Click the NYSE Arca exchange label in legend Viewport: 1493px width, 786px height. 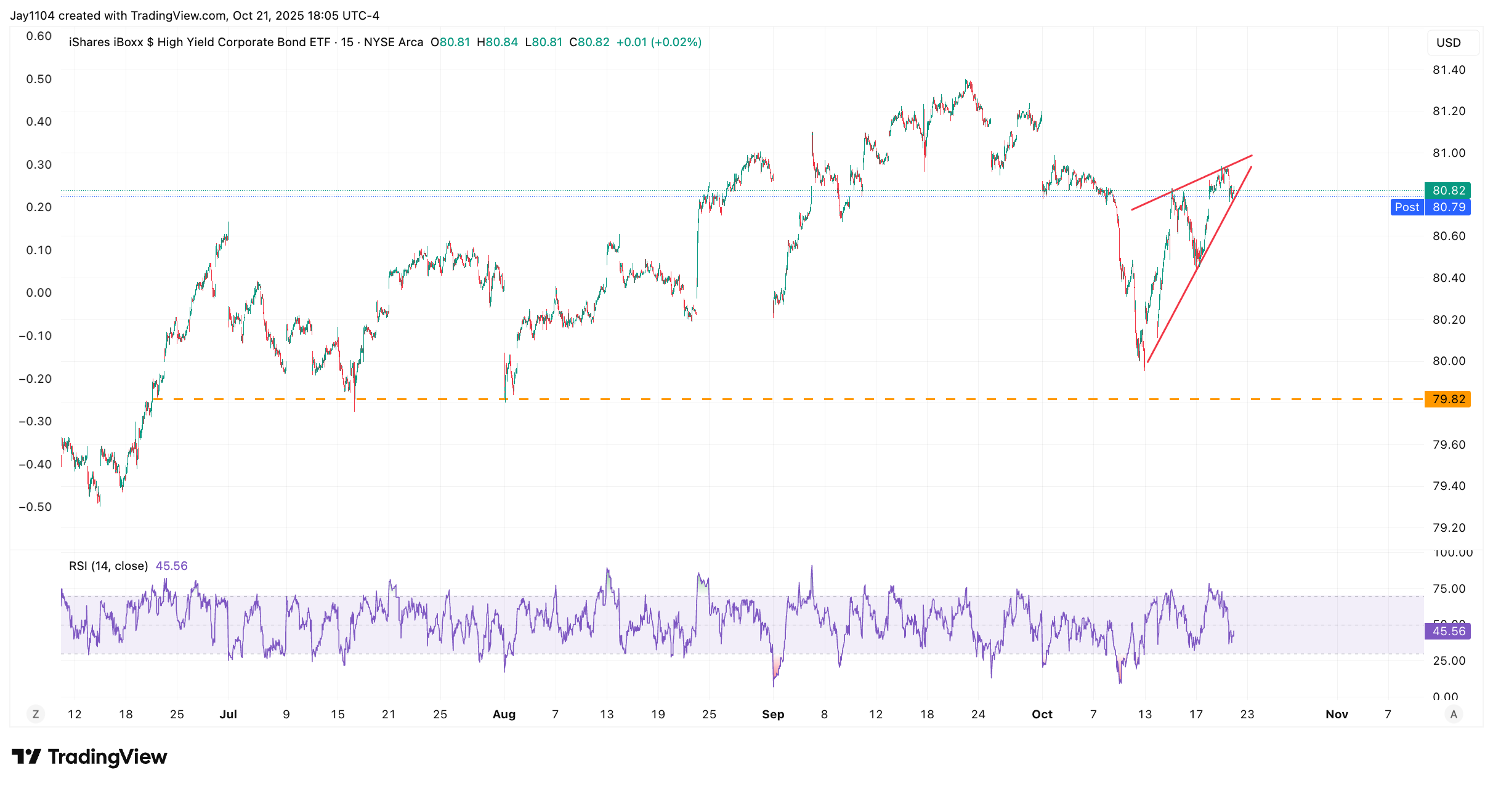click(392, 42)
